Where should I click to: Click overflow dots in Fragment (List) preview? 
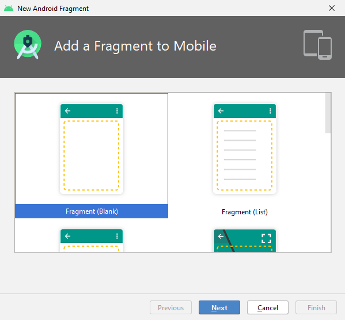pyautogui.click(x=270, y=111)
